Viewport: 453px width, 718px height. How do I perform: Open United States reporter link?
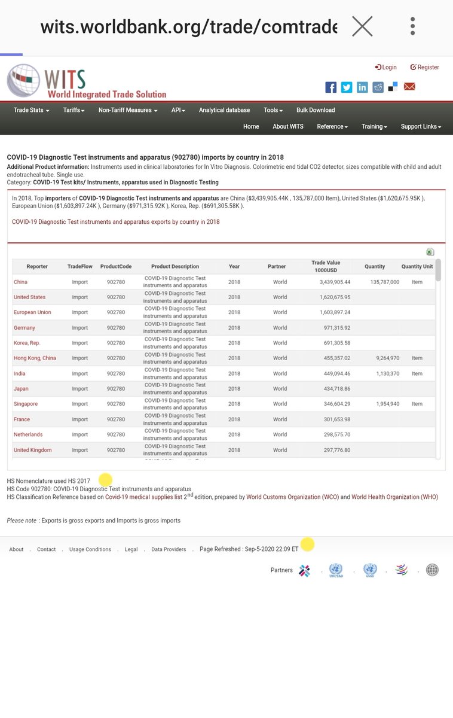click(x=29, y=297)
